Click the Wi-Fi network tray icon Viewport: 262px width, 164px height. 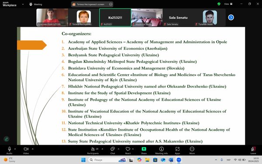235,160
